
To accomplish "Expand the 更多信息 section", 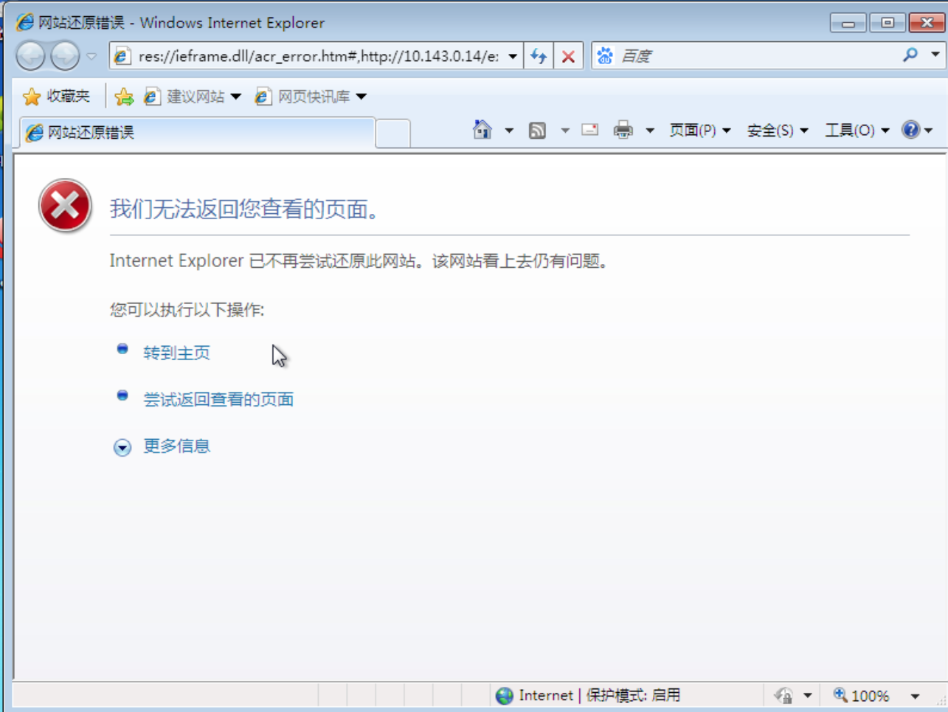I will (176, 446).
